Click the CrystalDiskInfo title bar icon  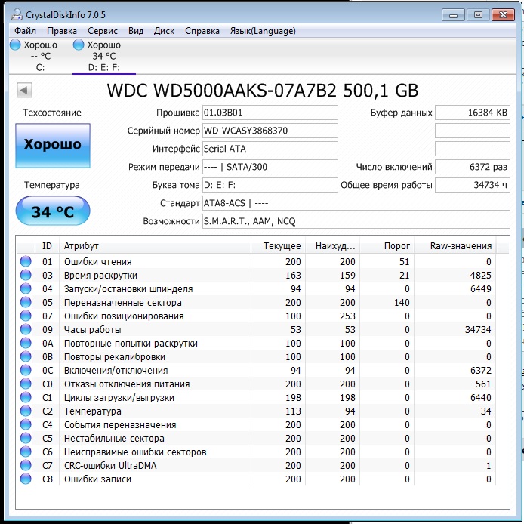17,14
